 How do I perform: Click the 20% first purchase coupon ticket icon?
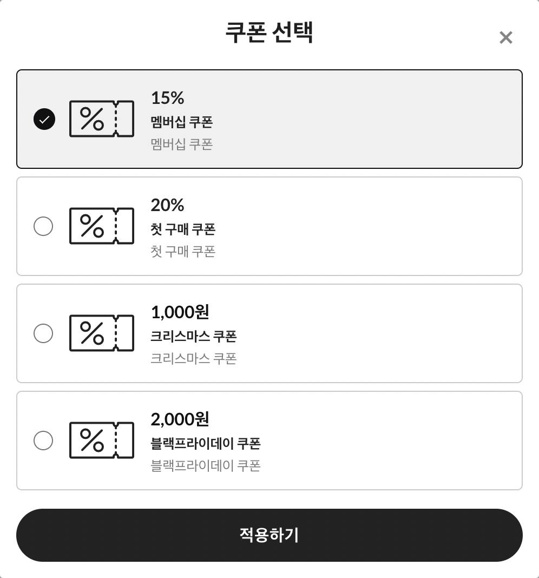tap(101, 226)
